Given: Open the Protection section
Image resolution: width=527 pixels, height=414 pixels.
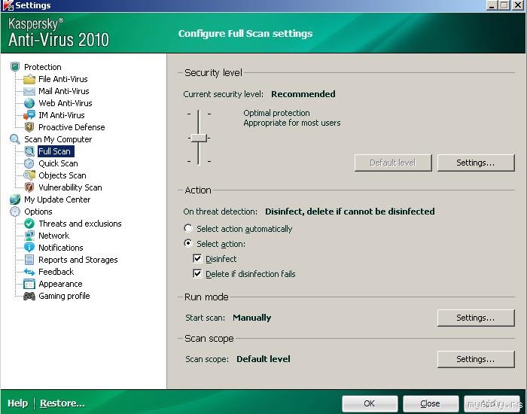Looking at the screenshot, I should 43,67.
